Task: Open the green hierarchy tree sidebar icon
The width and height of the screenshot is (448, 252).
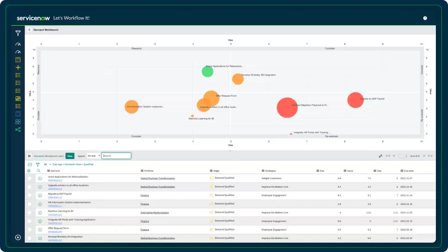Action: [18, 130]
